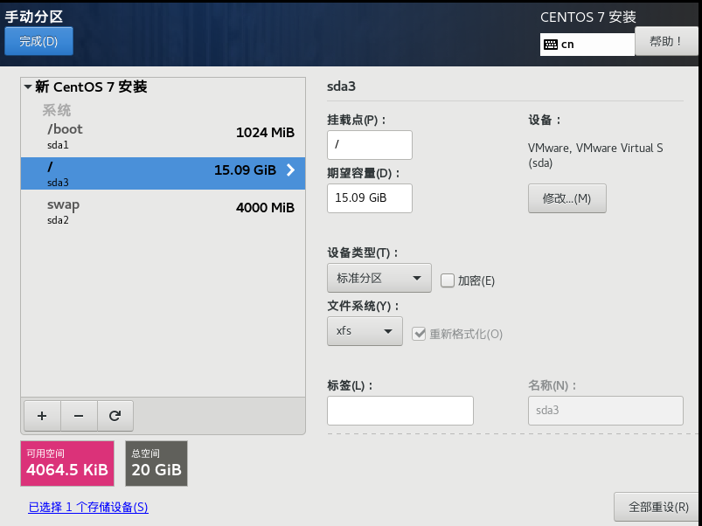Screen dimensions: 702x526
Task: Click the 修改...(M) modify button
Action: (567, 198)
